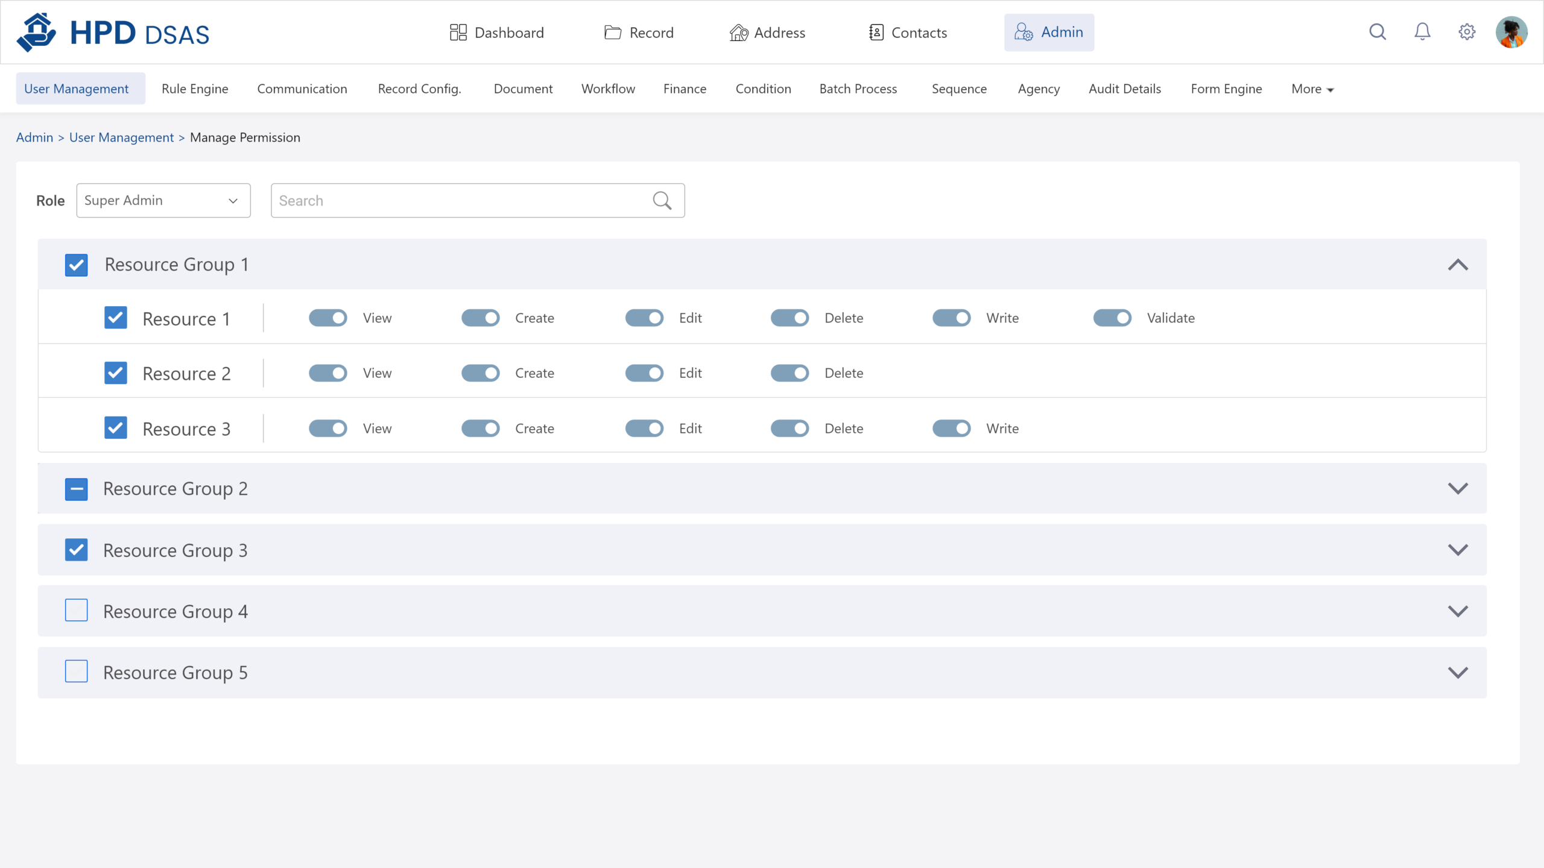
Task: Open notifications bell
Action: [x=1422, y=31]
